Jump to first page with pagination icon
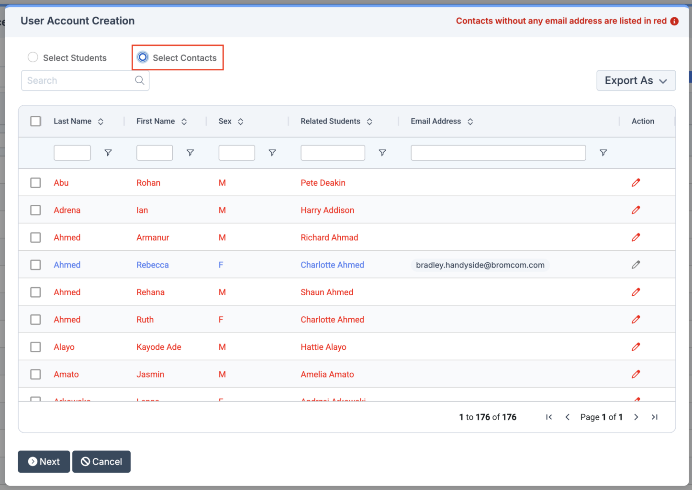Image resolution: width=692 pixels, height=490 pixels. [x=549, y=417]
